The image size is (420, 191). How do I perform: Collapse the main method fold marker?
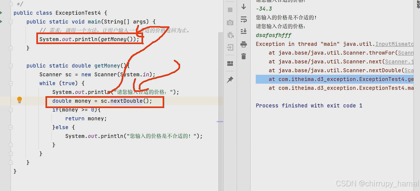point(11,22)
